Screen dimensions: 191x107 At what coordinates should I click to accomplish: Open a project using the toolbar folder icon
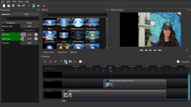pos(9,6)
